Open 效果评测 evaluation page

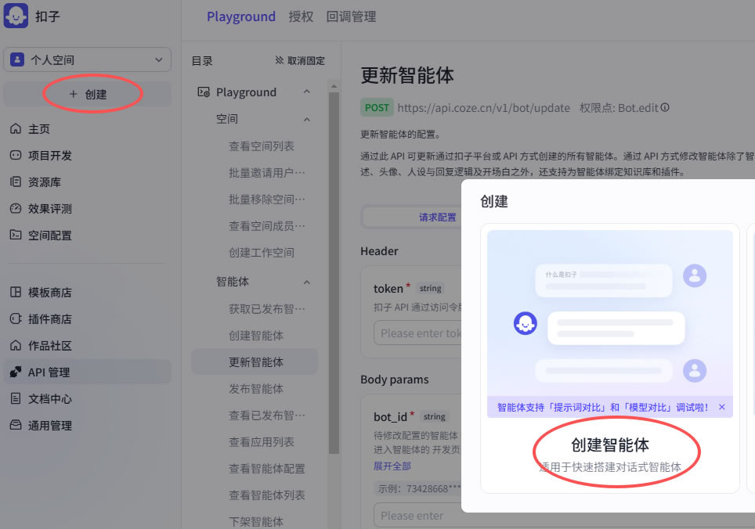[x=50, y=209]
